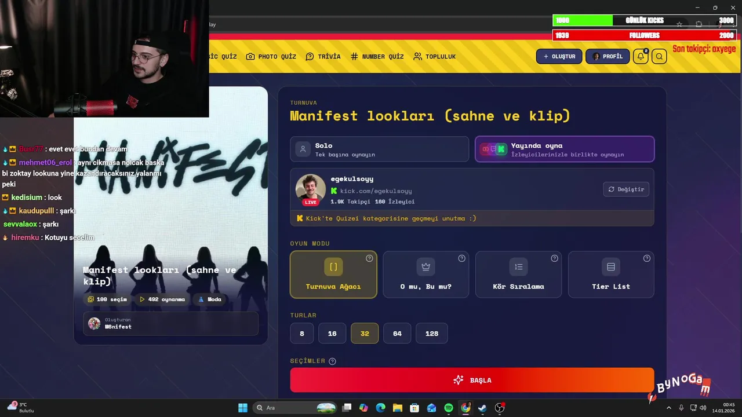Select Kör Sıralama game mode
The width and height of the screenshot is (742, 417).
pos(518,275)
